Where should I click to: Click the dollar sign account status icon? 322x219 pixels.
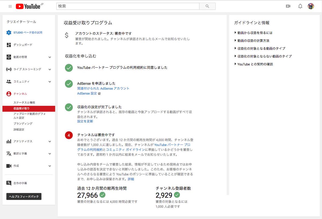pyautogui.click(x=67, y=36)
